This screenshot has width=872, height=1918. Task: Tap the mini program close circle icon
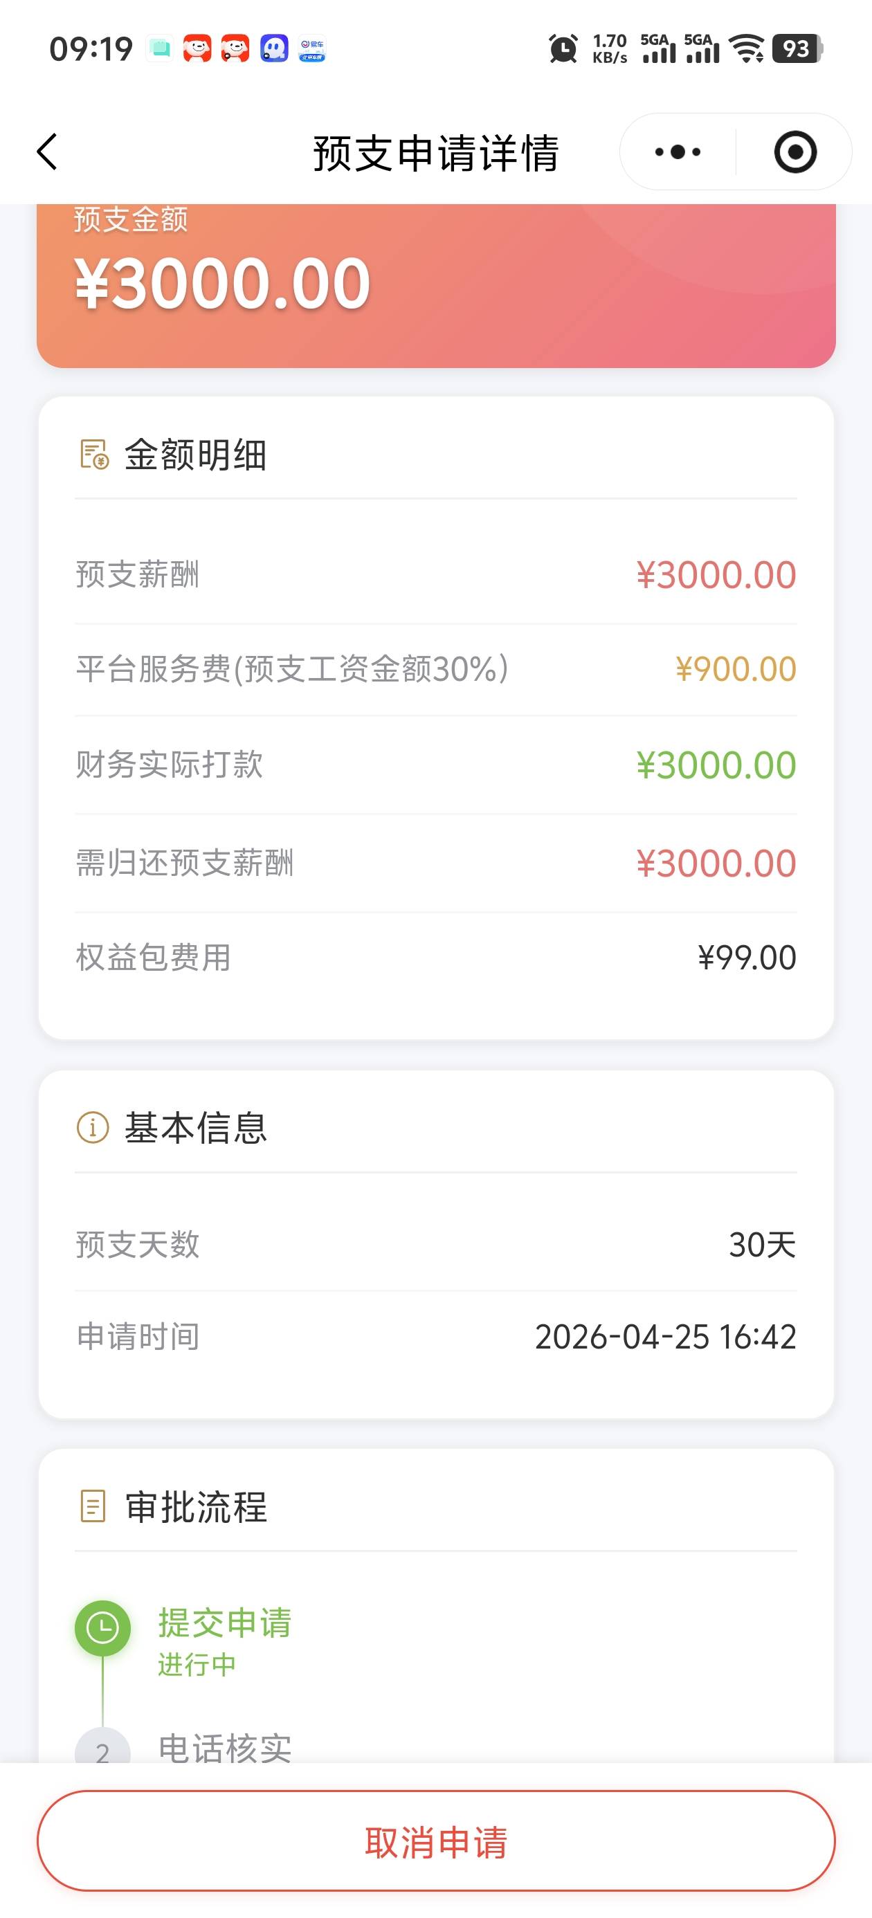794,153
